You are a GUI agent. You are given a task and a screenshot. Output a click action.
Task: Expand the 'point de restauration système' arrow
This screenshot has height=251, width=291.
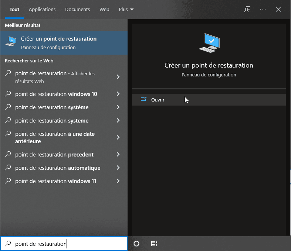click(x=118, y=107)
